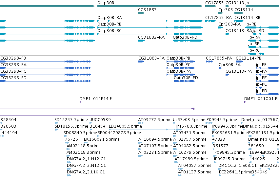Image resolution: width=279 pixels, height=177 pixels.
Task: Click the CG33298-PA protein label
Action: (x=13, y=65)
